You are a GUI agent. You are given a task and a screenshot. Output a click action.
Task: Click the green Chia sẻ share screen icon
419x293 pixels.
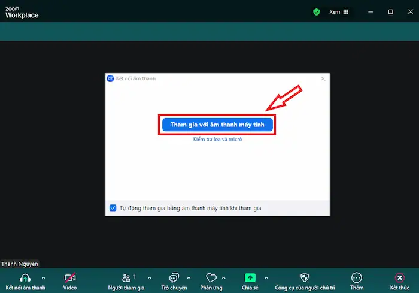pos(250,278)
